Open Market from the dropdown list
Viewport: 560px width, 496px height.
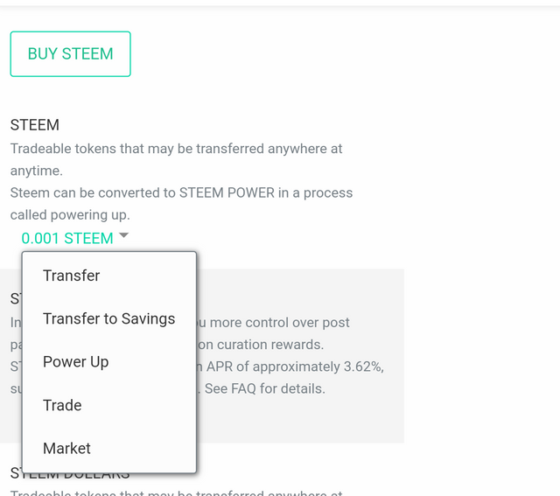pyautogui.click(x=66, y=448)
